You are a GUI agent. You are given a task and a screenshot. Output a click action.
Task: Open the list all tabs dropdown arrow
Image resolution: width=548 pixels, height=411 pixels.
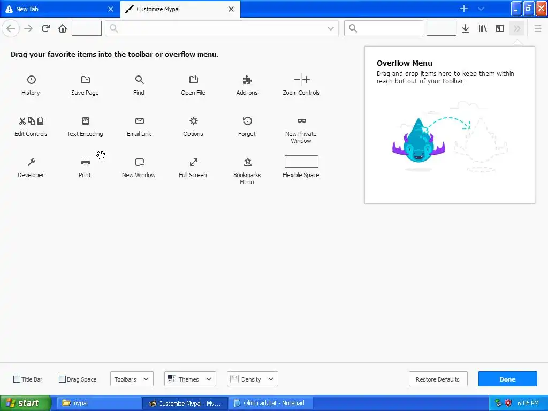[x=481, y=9]
